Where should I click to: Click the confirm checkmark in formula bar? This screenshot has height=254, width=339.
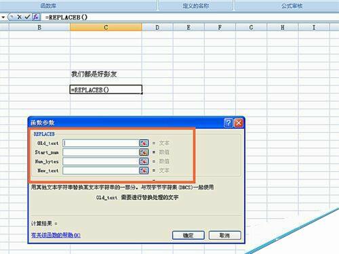(28, 17)
